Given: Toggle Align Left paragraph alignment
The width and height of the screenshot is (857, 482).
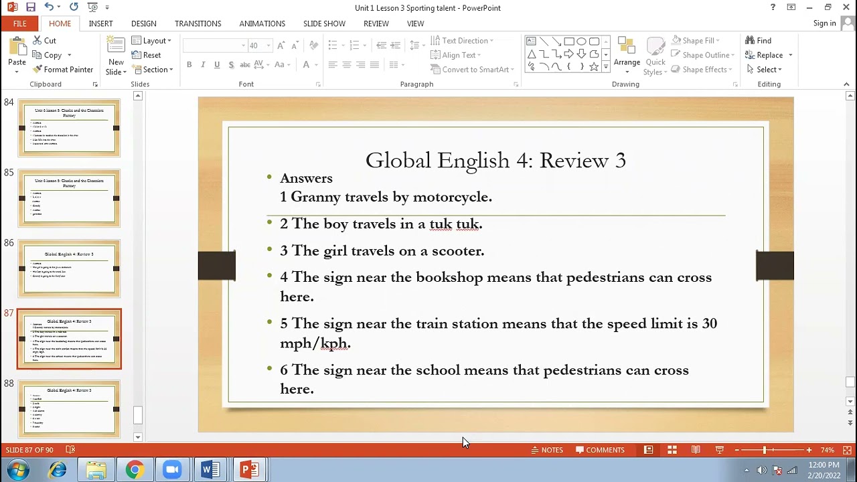Looking at the screenshot, I should point(333,65).
